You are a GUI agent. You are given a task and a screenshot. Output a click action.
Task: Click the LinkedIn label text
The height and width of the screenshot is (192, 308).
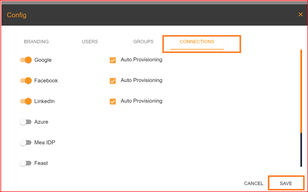[x=45, y=101]
